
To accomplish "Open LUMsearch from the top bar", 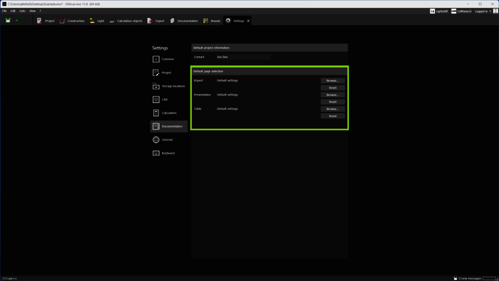I will pyautogui.click(x=461, y=11).
